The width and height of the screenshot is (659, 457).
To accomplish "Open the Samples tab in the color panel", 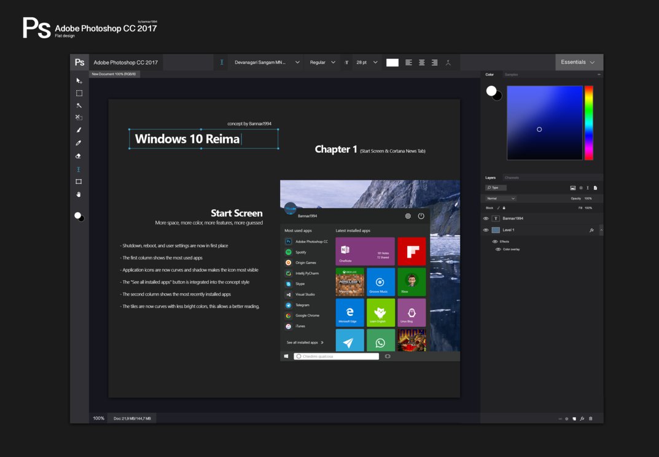I will (x=511, y=75).
